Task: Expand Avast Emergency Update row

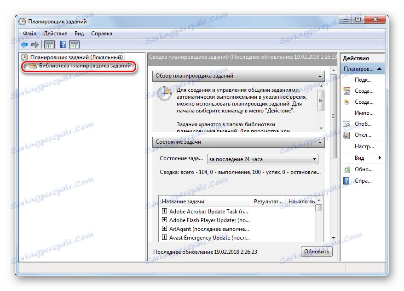Action: click(164, 237)
